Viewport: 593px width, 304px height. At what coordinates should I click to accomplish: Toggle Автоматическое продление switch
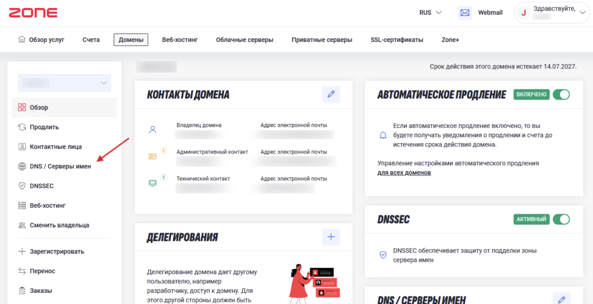tap(561, 94)
